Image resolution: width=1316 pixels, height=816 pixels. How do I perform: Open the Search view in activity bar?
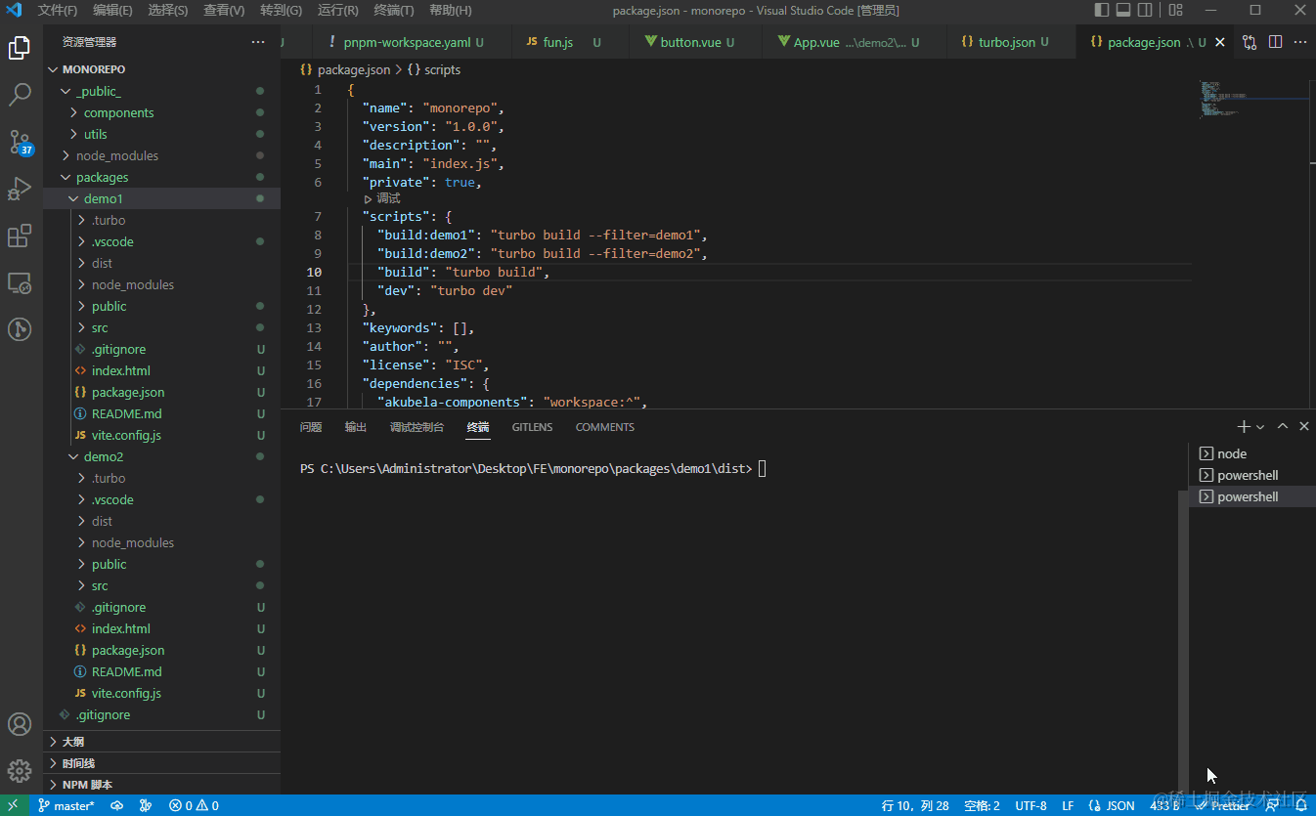click(20, 95)
